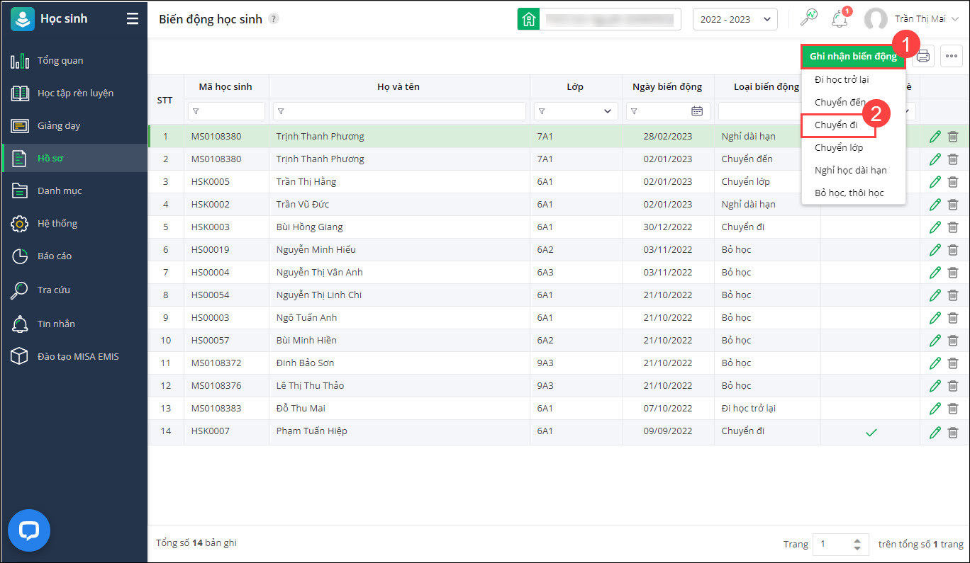
Task: Focus the Ngày biến động filter field
Action: 668,111
